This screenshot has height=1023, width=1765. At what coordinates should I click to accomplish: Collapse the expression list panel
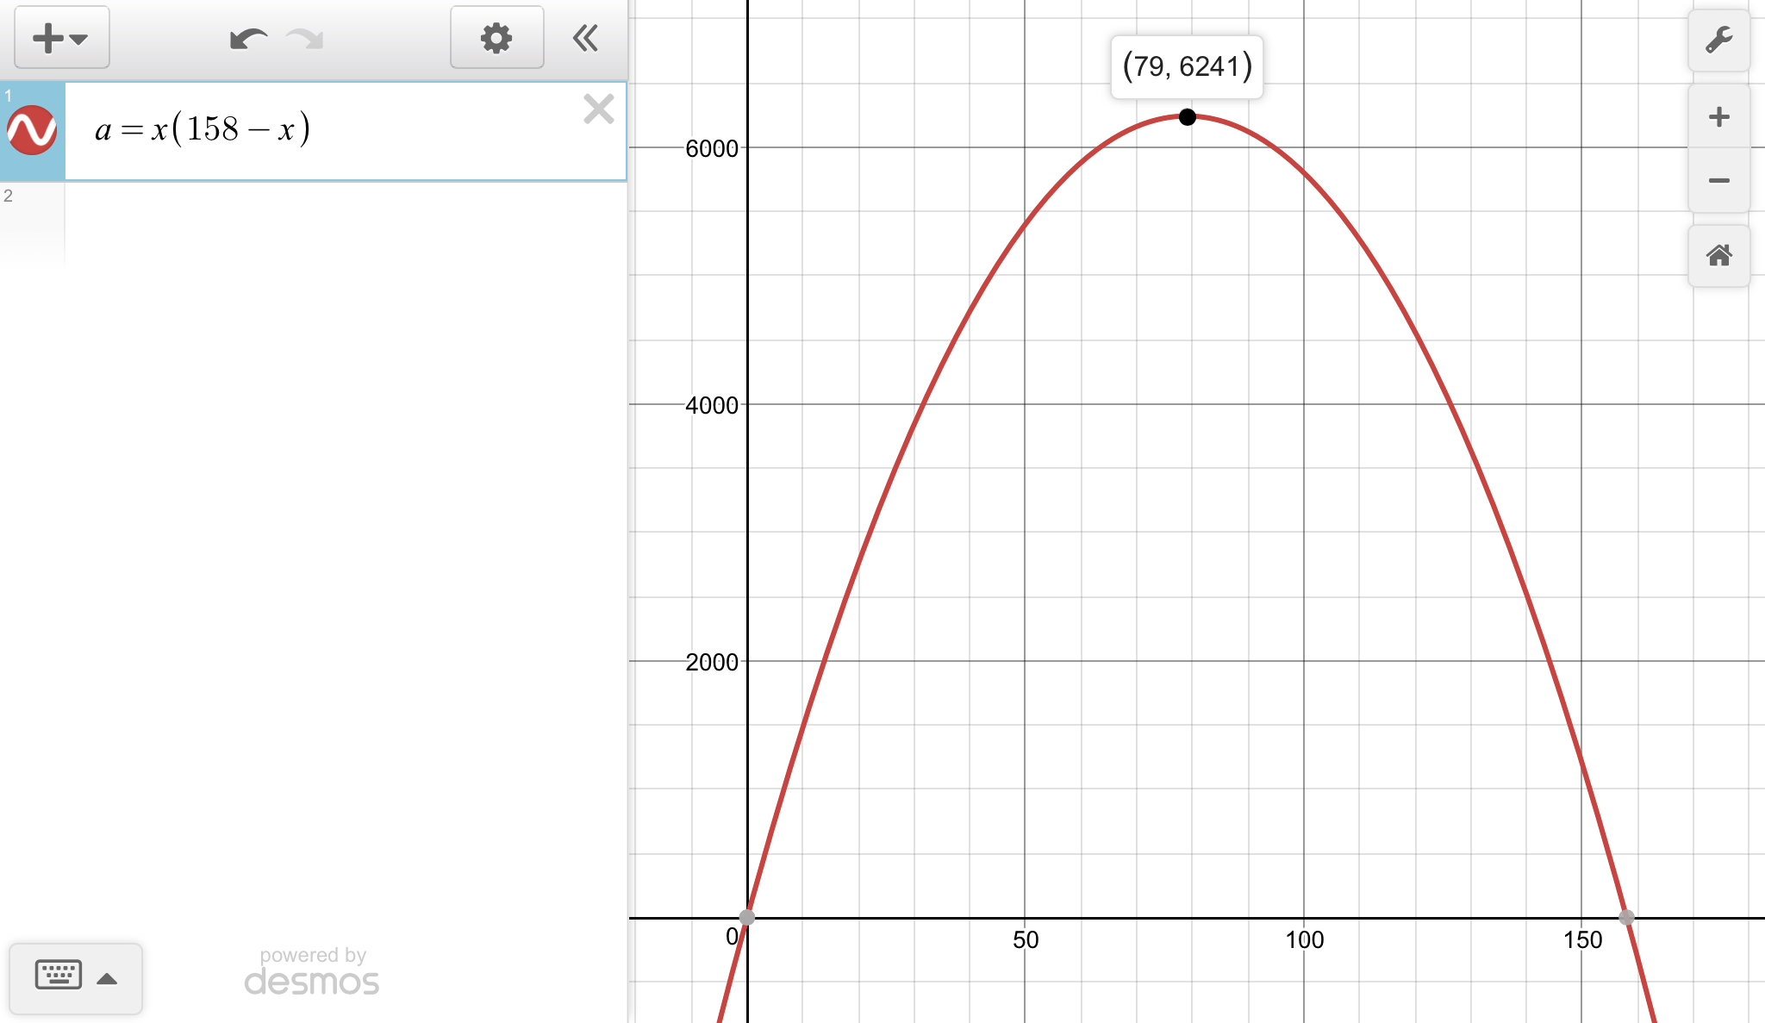(586, 38)
